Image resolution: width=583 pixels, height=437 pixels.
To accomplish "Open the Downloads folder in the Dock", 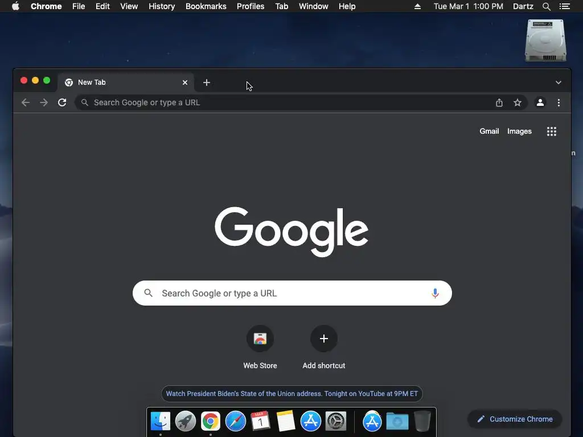I will pos(397,421).
